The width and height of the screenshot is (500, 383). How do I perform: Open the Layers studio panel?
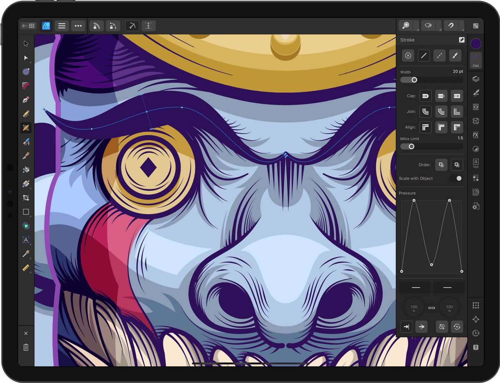click(x=476, y=79)
